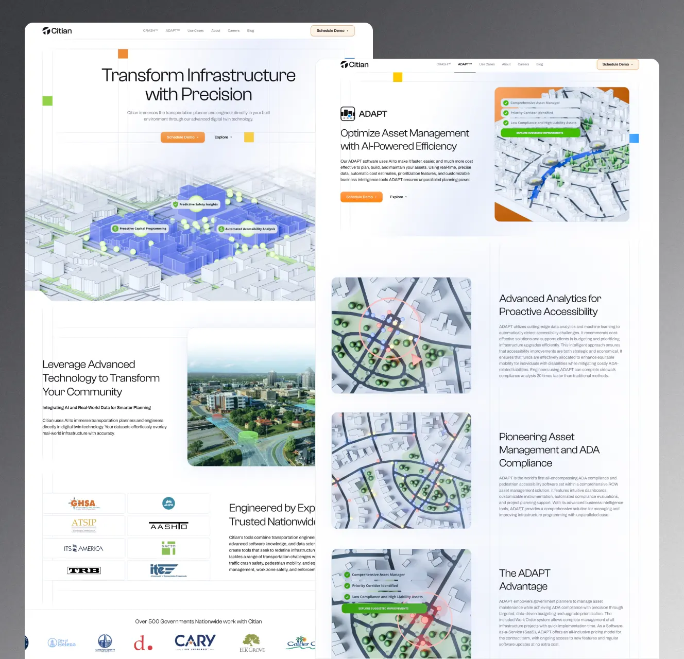684x659 pixels.
Task: Go to Use Cases in the left page navigation
Action: [x=195, y=31]
